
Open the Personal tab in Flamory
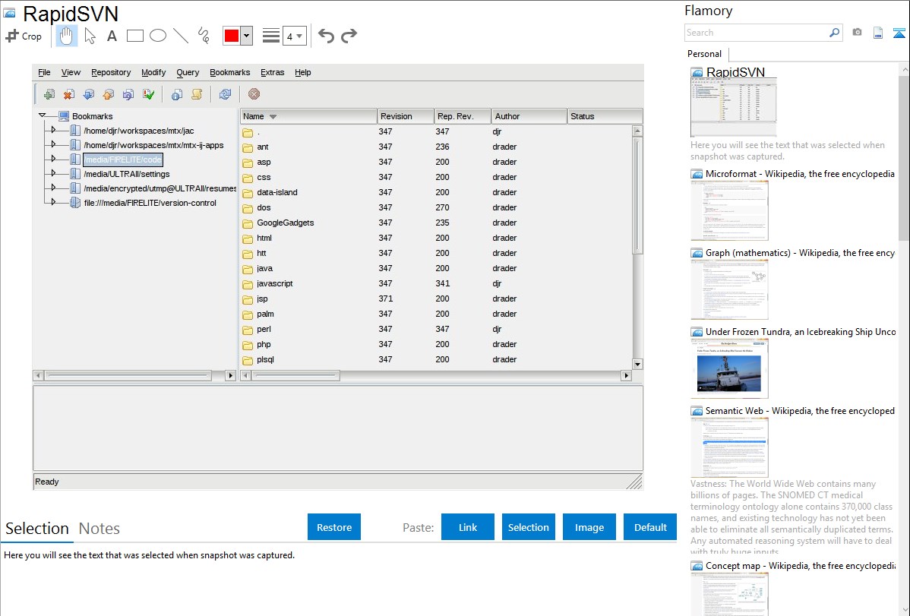pos(704,54)
